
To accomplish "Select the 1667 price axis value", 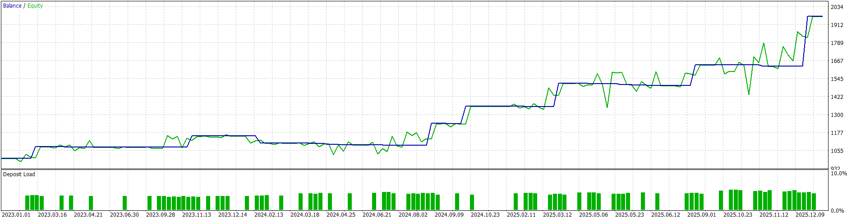I will 837,61.
